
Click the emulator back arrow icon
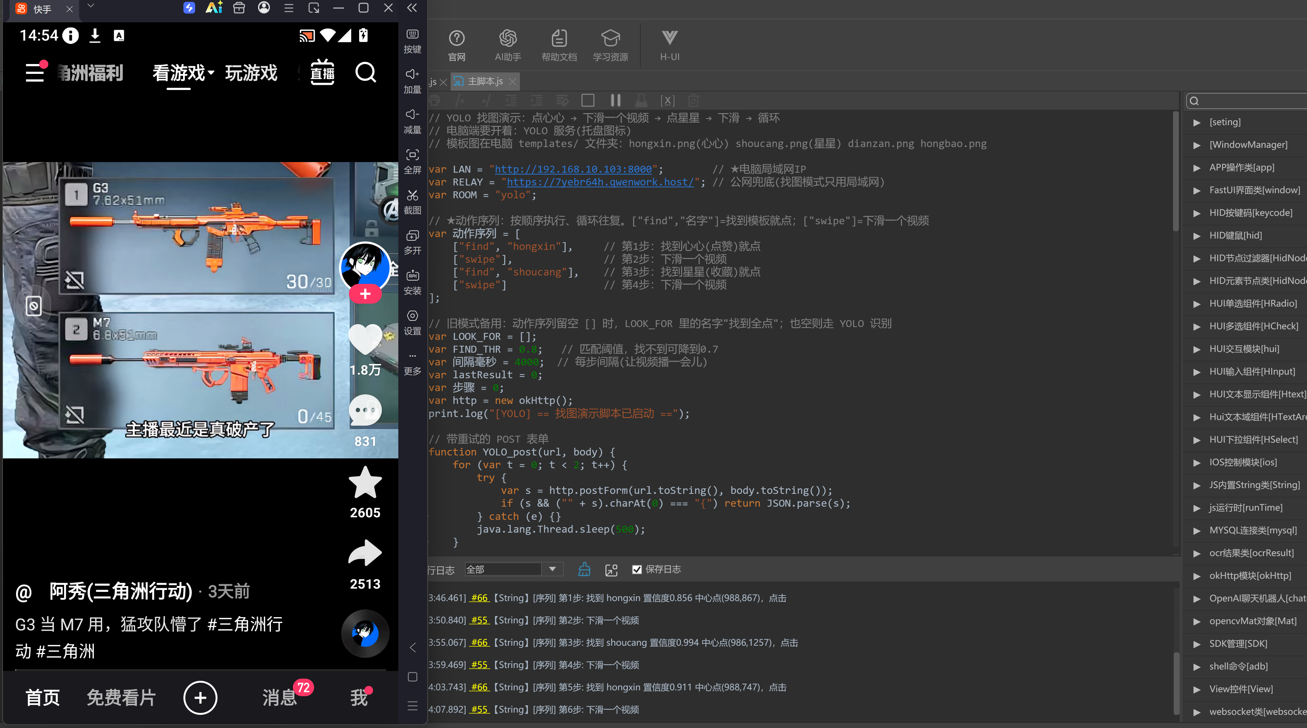click(413, 648)
